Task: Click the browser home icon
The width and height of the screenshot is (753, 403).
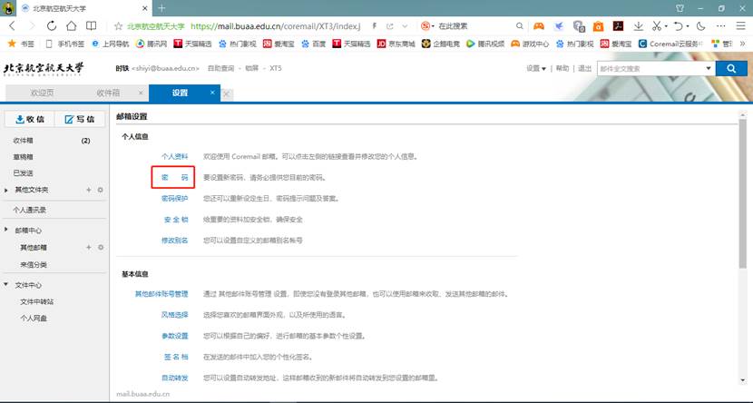Action: pyautogui.click(x=72, y=26)
